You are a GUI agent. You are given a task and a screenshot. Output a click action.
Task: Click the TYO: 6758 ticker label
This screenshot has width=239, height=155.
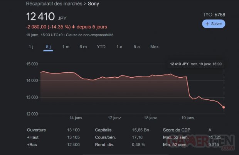(x=214, y=15)
